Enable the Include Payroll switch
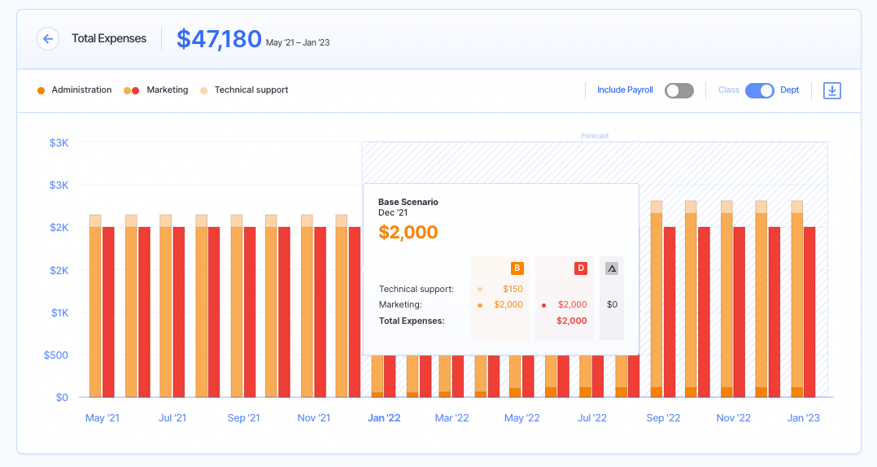Image resolution: width=877 pixels, height=467 pixels. click(678, 90)
